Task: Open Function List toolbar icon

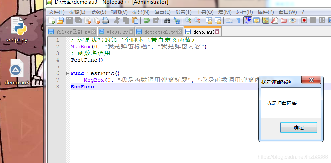Action: pos(274,20)
